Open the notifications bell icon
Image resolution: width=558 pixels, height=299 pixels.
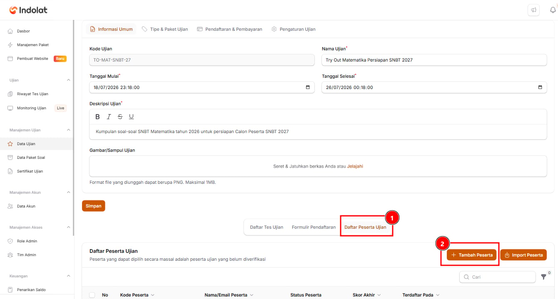pos(553,10)
